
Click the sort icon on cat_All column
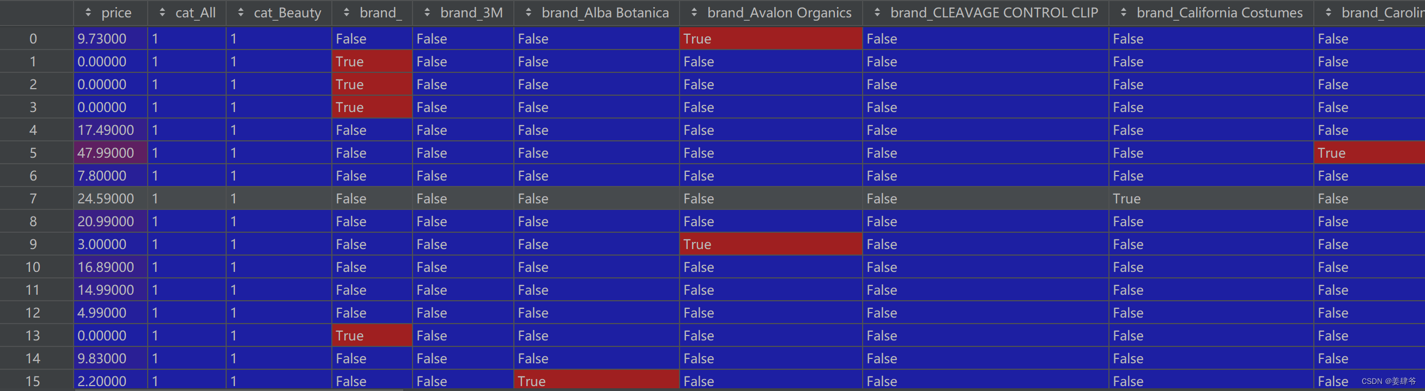point(161,12)
